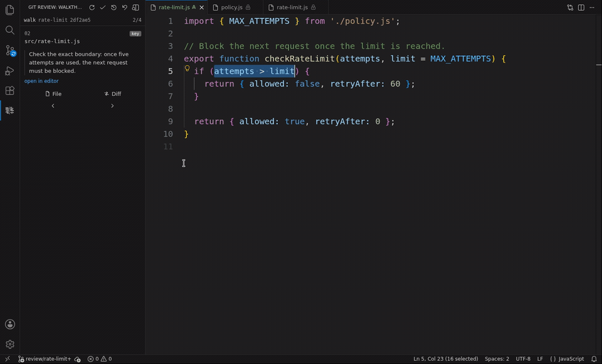The height and width of the screenshot is (364, 602).
Task: Click the Diff button in walkthrough
Action: click(x=112, y=94)
